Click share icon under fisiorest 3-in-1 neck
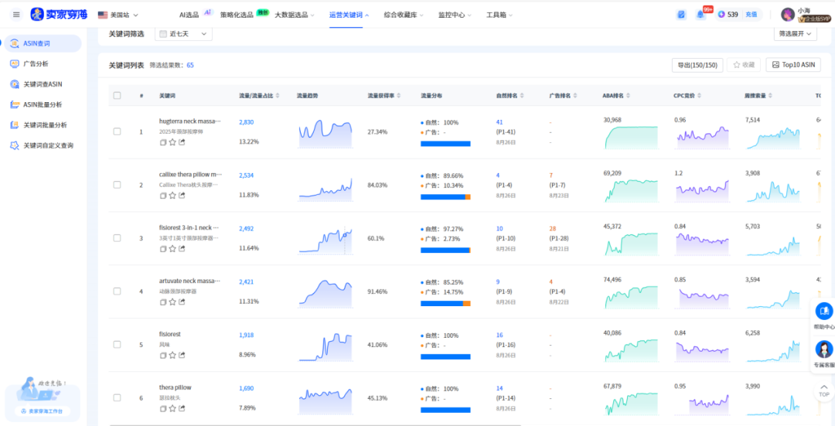835x426 pixels. [x=182, y=248]
